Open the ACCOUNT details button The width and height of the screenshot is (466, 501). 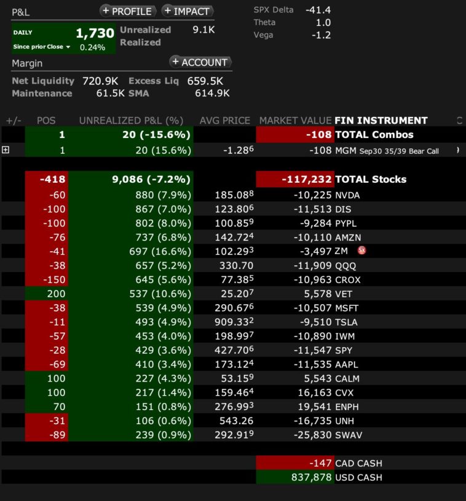200,62
